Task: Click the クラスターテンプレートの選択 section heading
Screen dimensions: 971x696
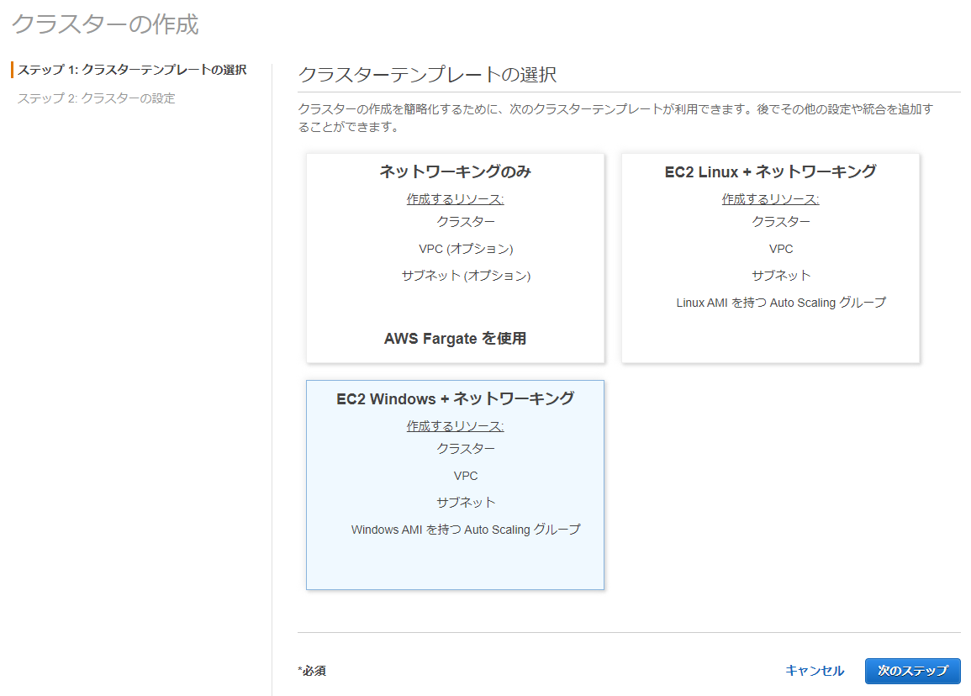Action: click(427, 75)
